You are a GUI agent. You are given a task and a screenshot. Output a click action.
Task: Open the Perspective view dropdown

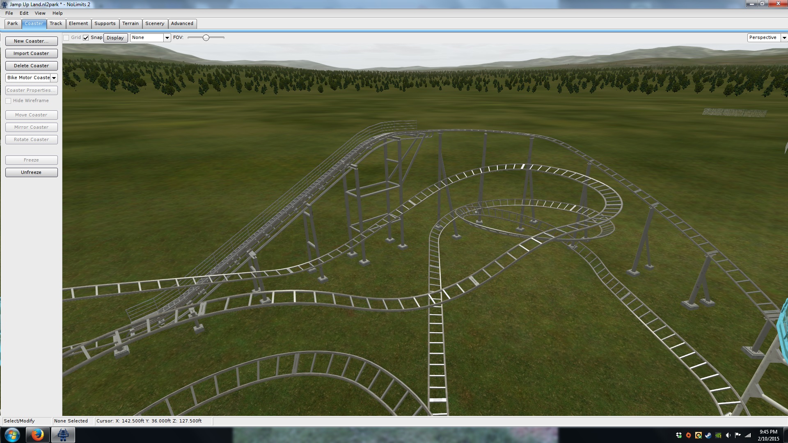point(784,38)
